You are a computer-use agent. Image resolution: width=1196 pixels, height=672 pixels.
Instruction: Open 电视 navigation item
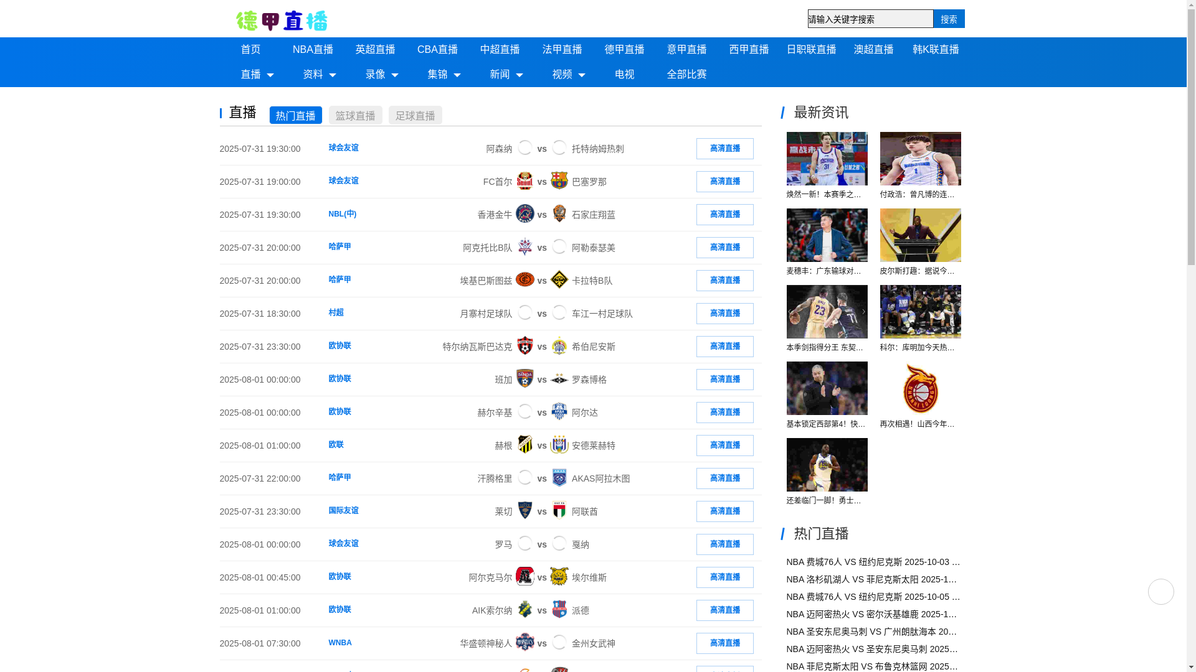coord(624,75)
